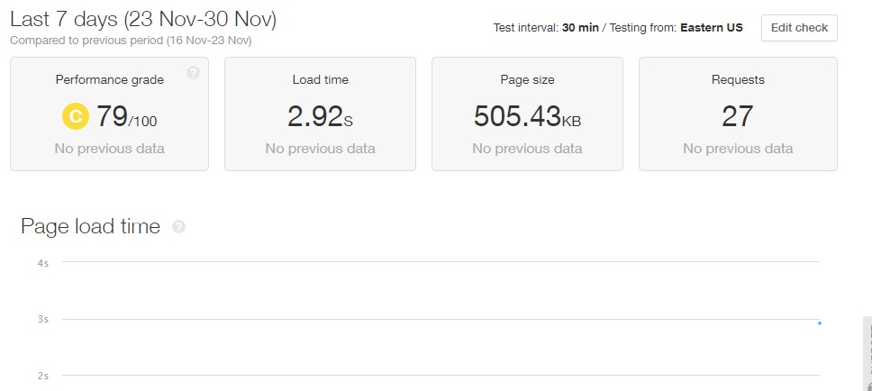This screenshot has height=391, width=872.
Task: Click the 2.92s load time value
Action: point(321,117)
